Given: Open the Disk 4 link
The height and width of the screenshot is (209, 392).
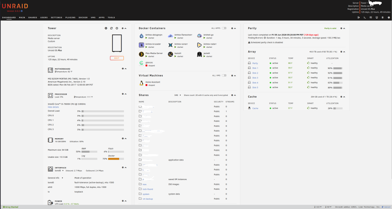Looking at the screenshot, I should point(255,83).
